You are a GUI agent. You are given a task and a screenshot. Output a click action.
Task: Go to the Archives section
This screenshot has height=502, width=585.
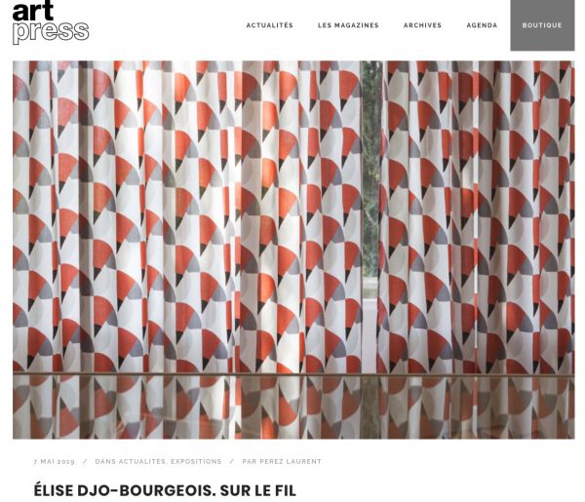click(422, 25)
